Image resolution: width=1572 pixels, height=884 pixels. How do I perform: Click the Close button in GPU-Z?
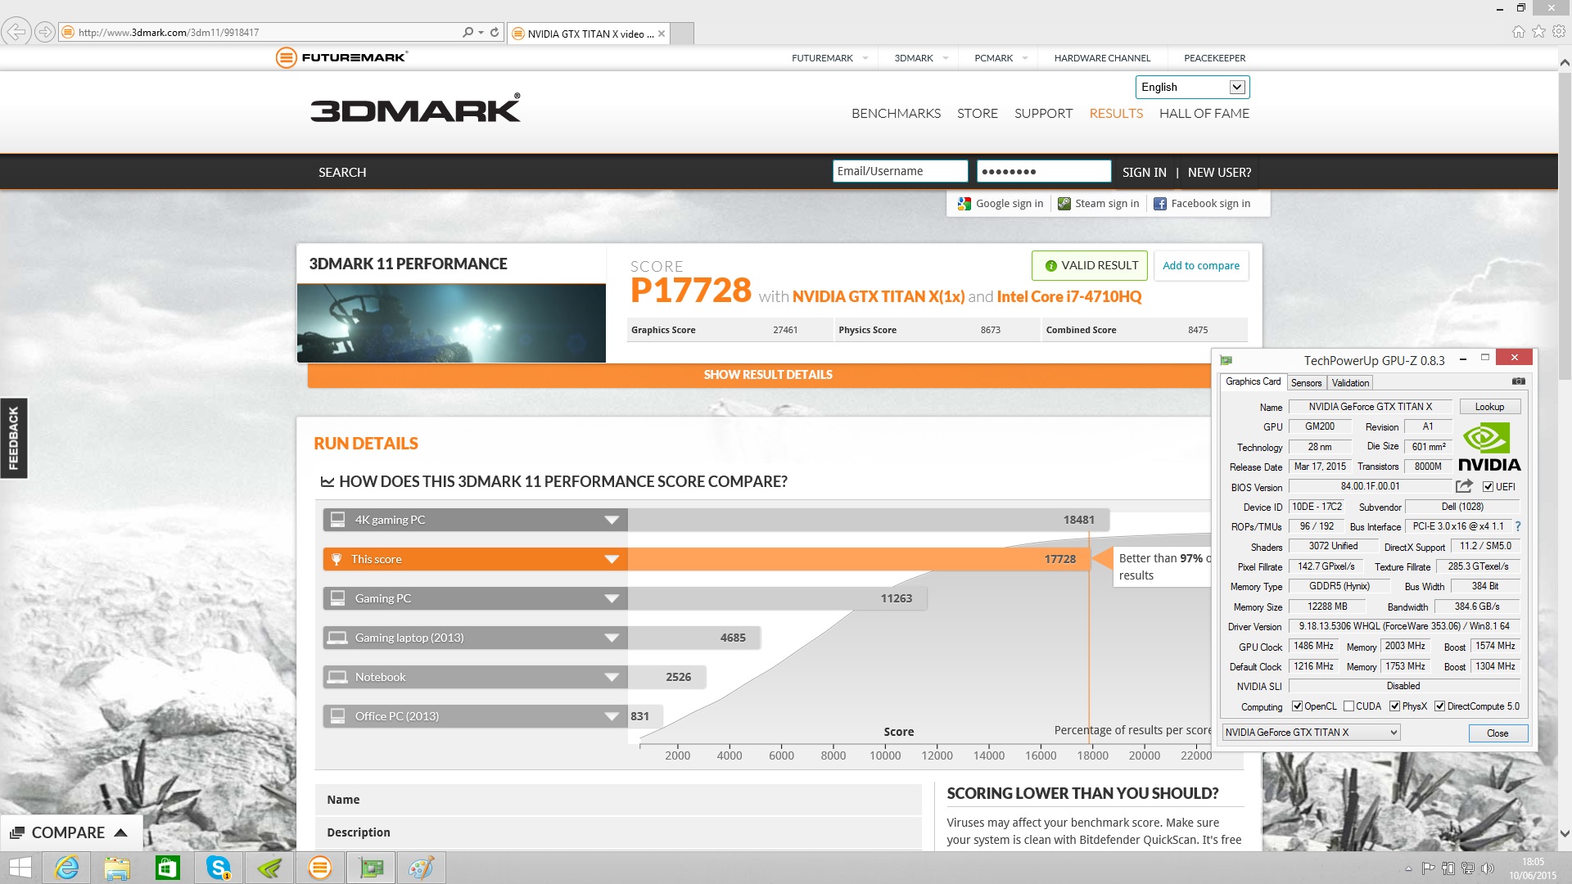1497,733
